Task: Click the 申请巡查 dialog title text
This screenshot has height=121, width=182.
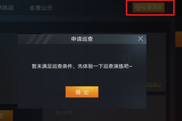Action: [82, 39]
